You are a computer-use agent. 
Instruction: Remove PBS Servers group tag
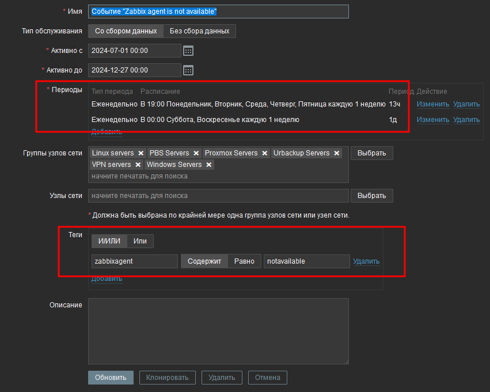(196, 153)
